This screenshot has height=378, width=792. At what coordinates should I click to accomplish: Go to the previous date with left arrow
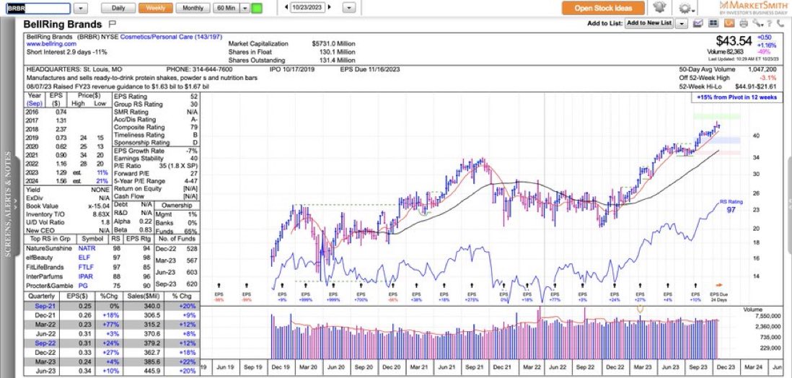(287, 8)
